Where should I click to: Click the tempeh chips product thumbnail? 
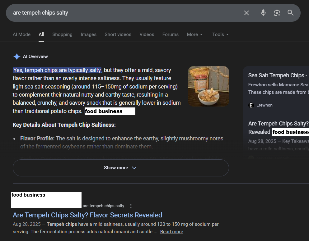point(208,86)
